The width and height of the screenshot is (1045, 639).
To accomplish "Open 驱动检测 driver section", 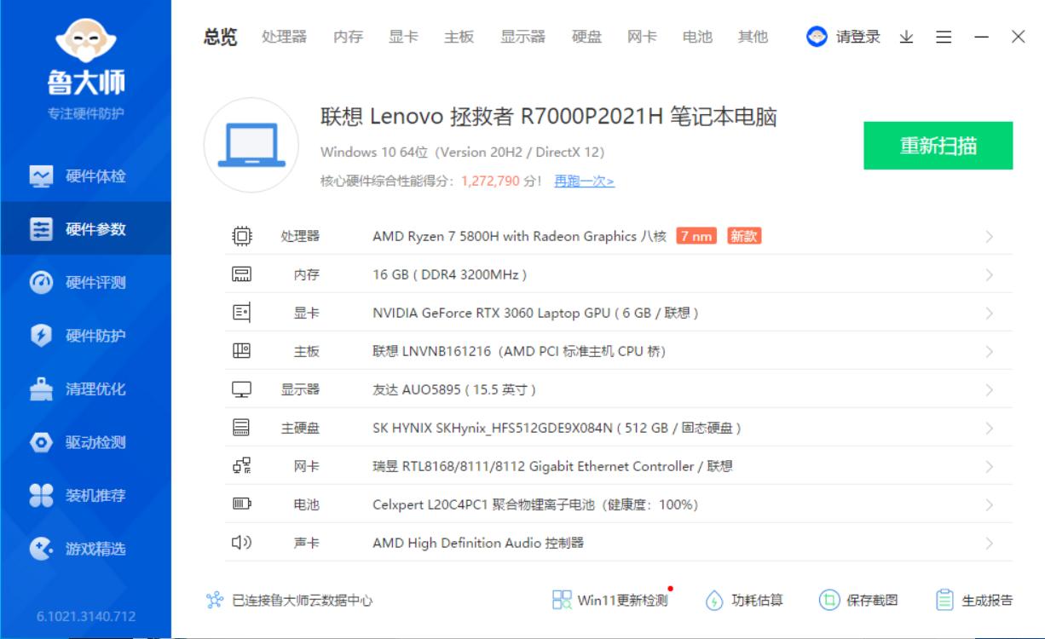I will [x=85, y=442].
